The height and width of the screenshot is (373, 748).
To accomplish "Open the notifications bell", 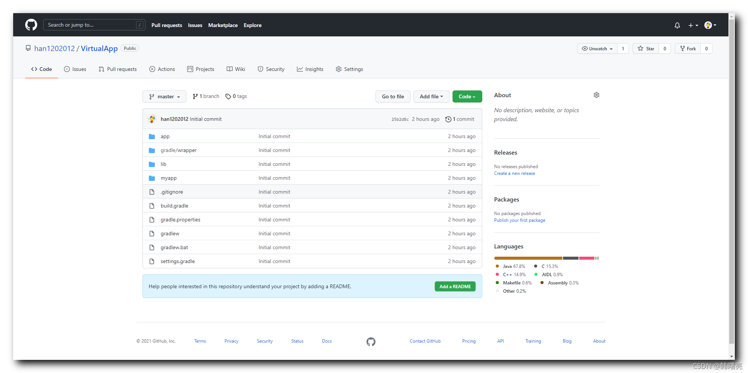I will click(677, 26).
